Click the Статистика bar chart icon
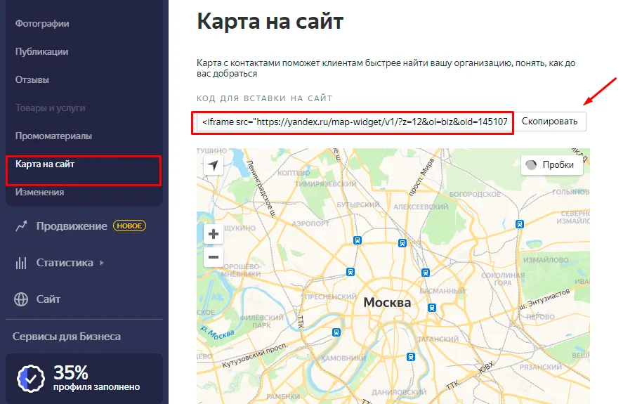623x404 pixels. click(x=21, y=263)
